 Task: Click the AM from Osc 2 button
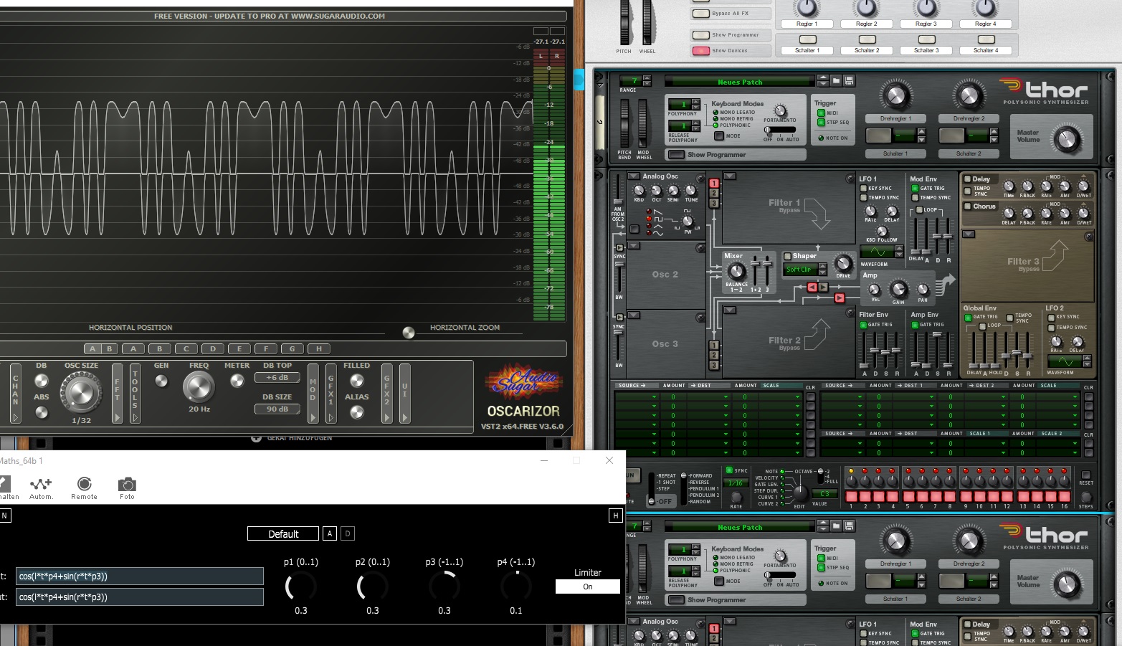(x=634, y=229)
